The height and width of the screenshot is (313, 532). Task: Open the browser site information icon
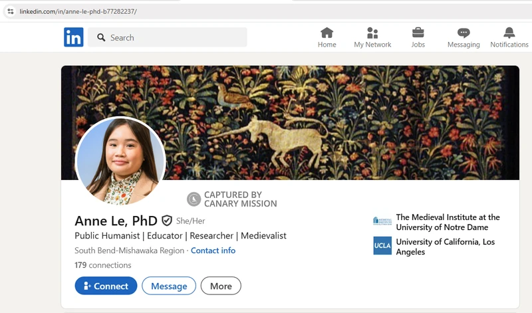(11, 11)
